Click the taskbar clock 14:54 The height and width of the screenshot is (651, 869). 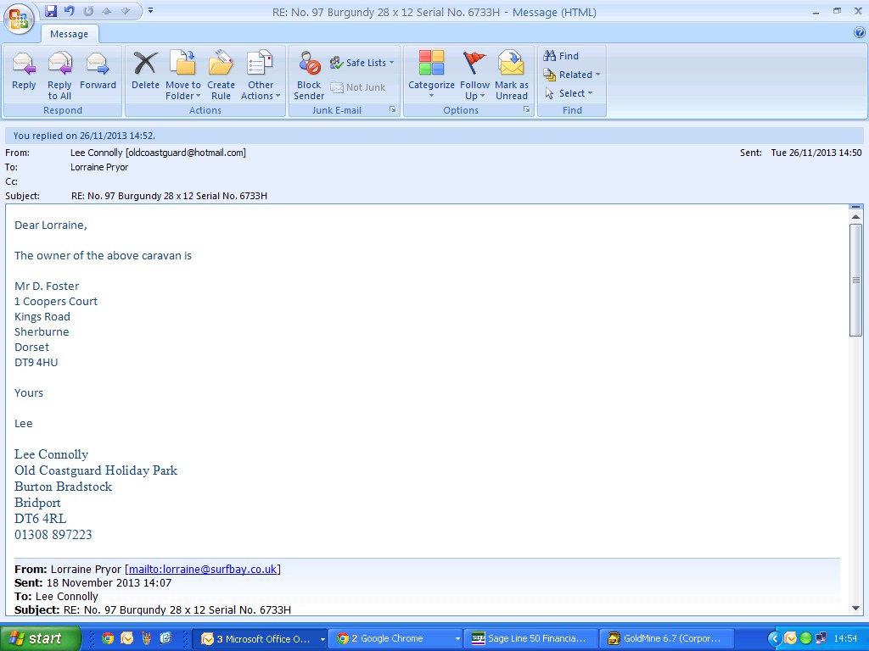[846, 639]
